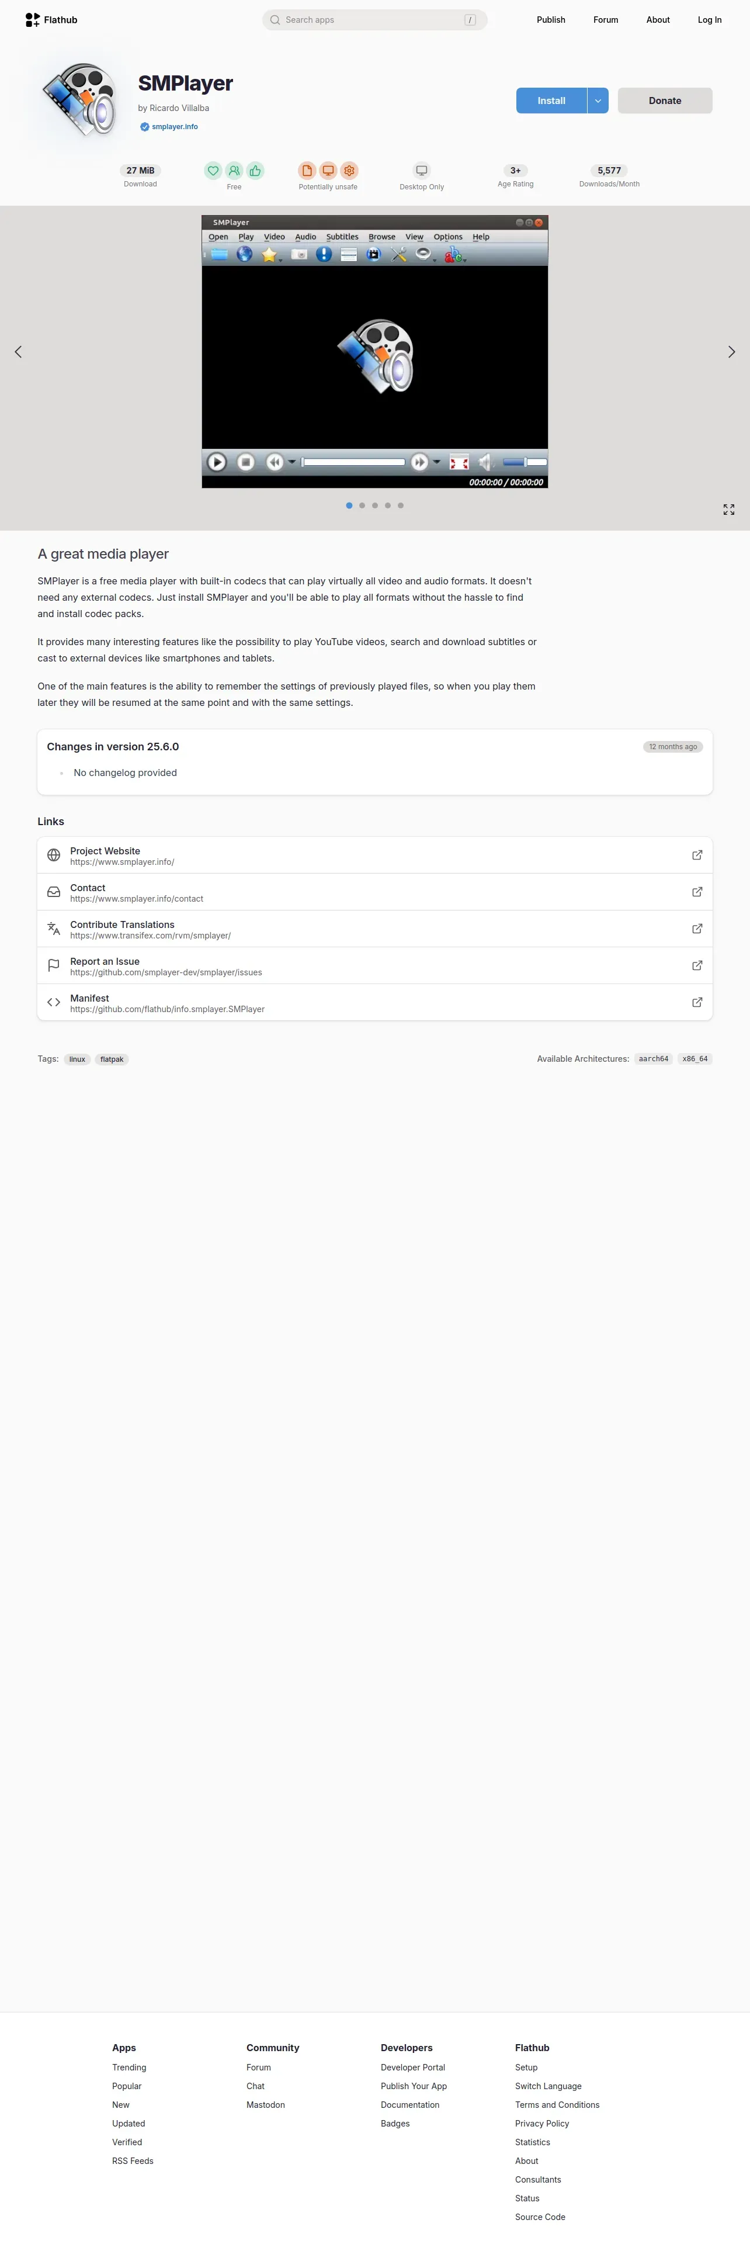Select the third carousel dot indicator

[x=374, y=505]
